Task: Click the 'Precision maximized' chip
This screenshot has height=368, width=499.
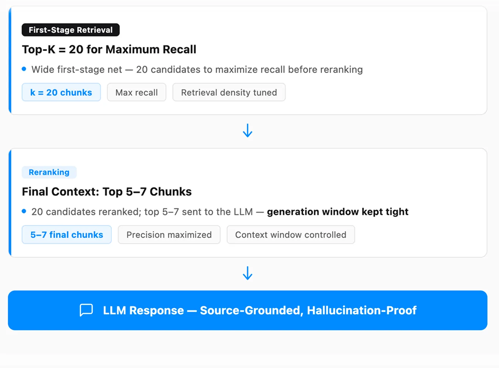Action: [169, 235]
